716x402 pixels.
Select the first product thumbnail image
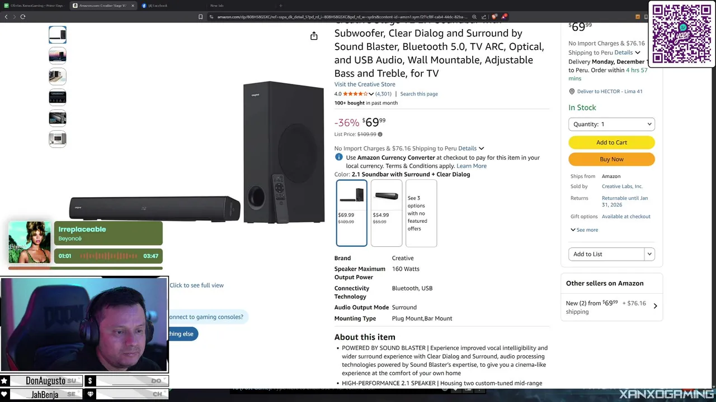pos(58,35)
